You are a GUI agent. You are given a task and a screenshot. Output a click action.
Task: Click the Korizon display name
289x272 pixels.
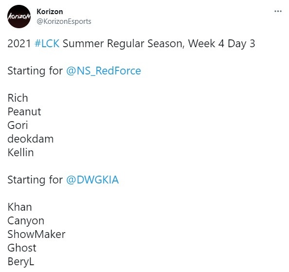tap(50, 12)
